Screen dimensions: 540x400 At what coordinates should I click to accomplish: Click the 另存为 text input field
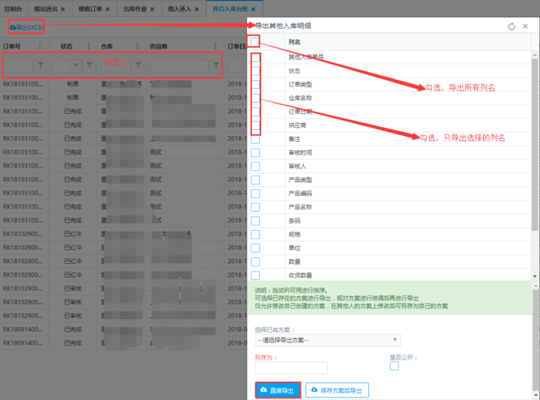[291, 368]
